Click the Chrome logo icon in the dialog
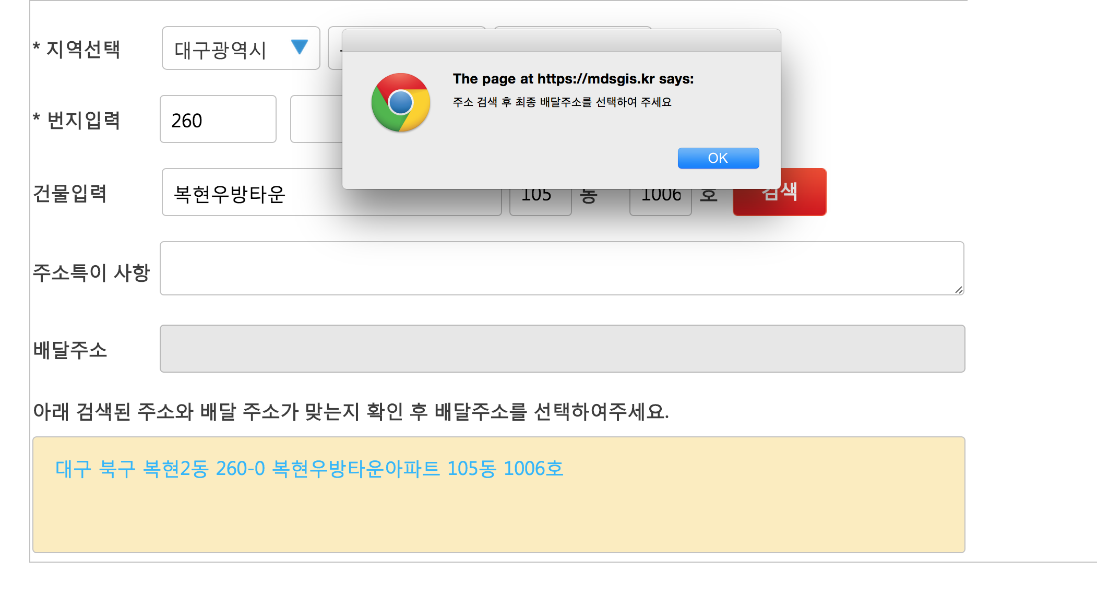The image size is (1097, 595). [x=400, y=102]
